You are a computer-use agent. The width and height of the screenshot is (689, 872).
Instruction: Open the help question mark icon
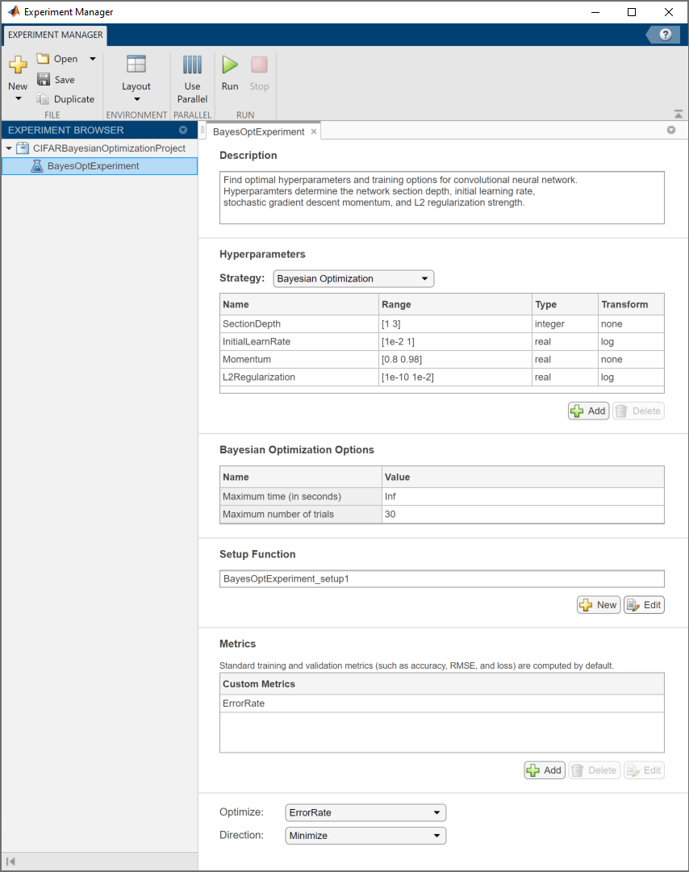tap(665, 34)
